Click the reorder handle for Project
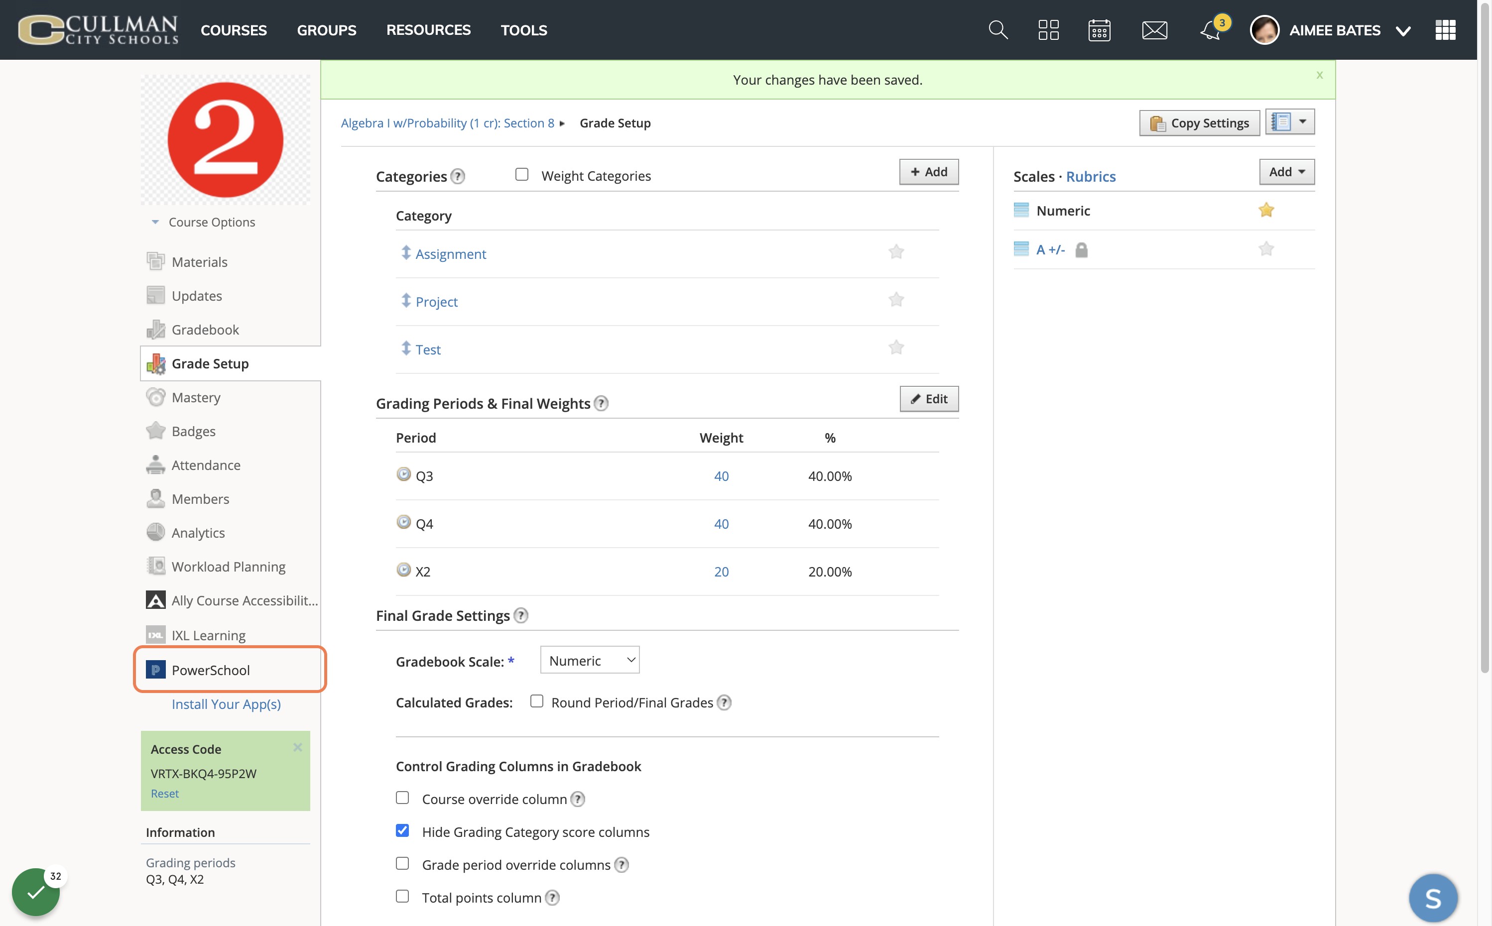The image size is (1492, 926). click(x=405, y=300)
